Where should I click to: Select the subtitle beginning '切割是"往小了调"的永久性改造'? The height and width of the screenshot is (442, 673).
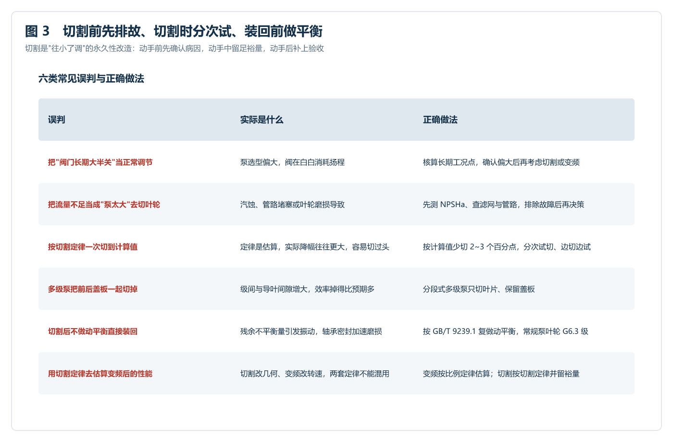point(174,49)
